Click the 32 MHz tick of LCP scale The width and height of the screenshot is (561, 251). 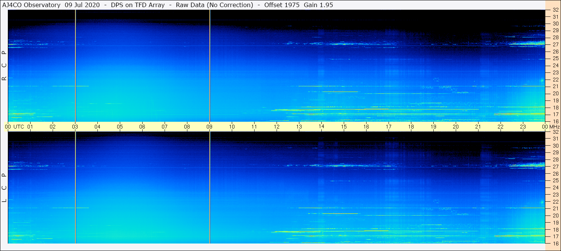pos(555,132)
